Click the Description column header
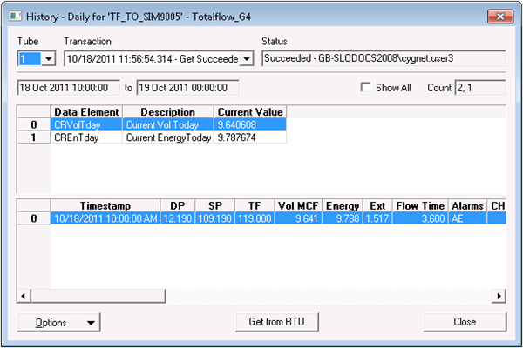The height and width of the screenshot is (348, 523). [167, 112]
